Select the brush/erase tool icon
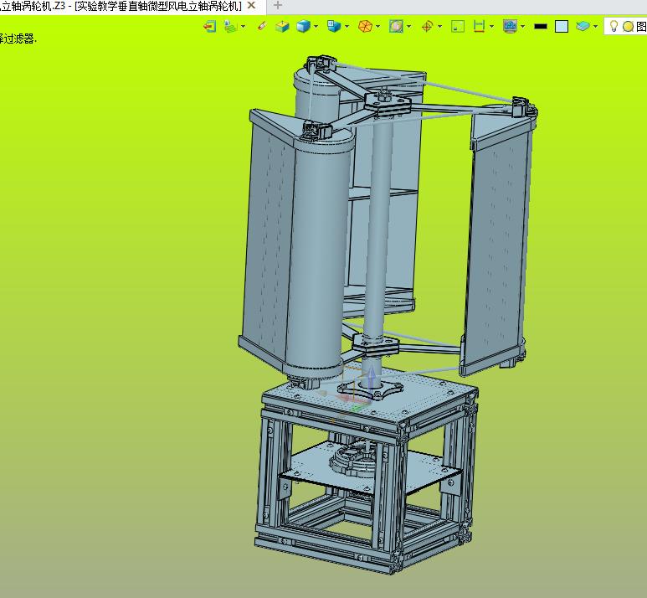 pos(262,26)
